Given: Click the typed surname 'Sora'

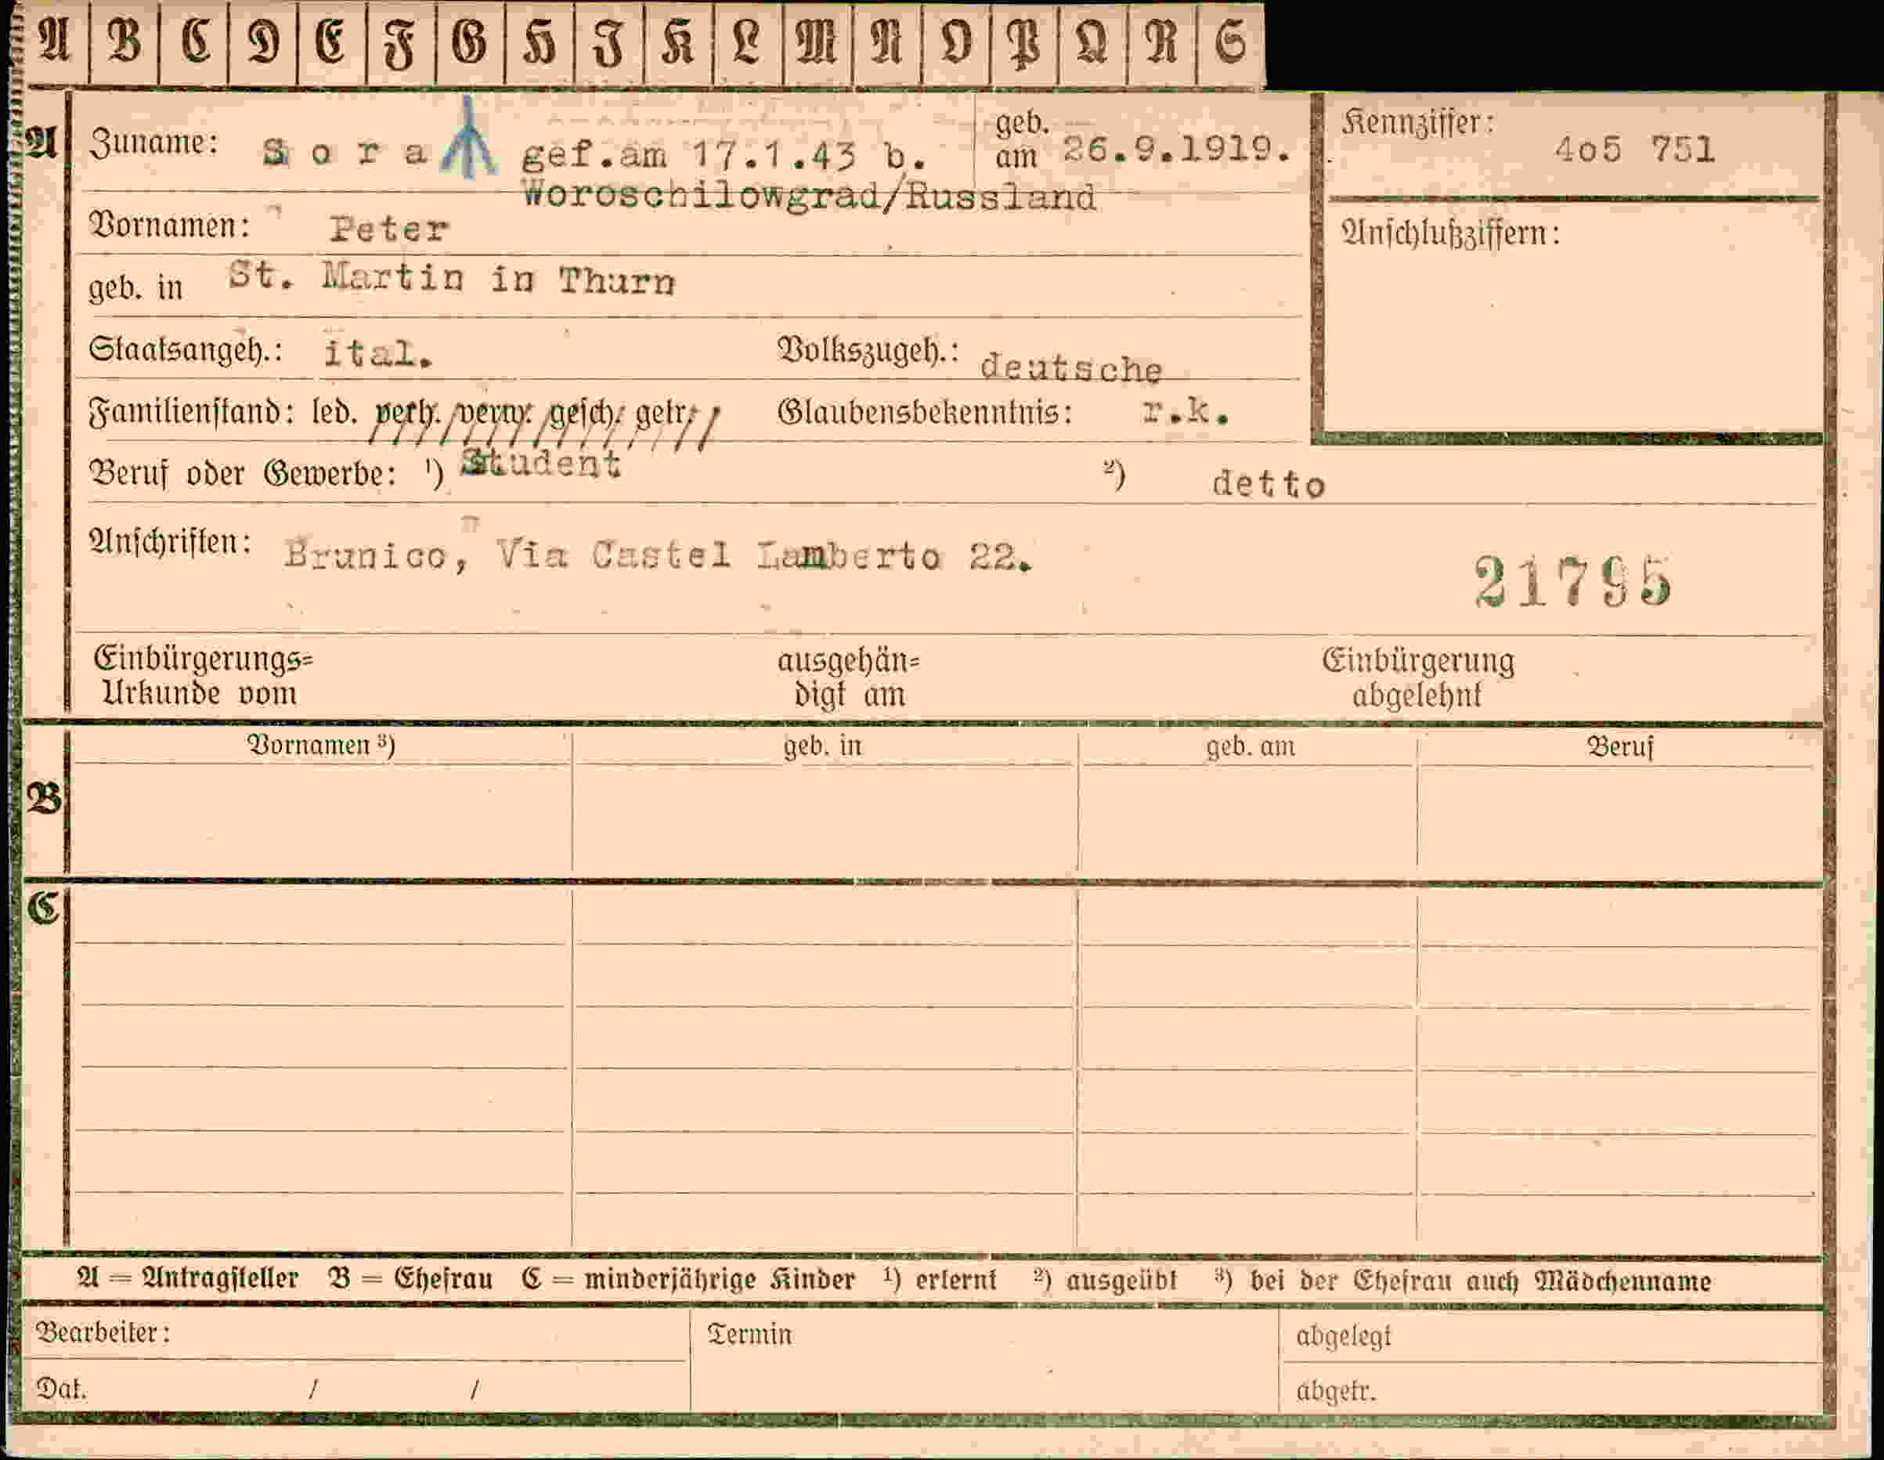Looking at the screenshot, I should click(345, 153).
